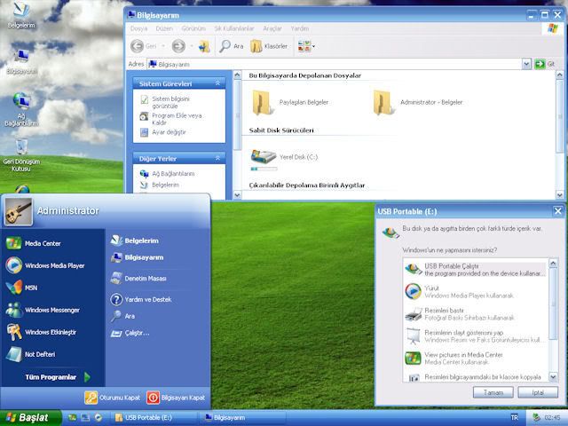Click Ayar değiştir link
This screenshot has height=426, width=568.
169,132
